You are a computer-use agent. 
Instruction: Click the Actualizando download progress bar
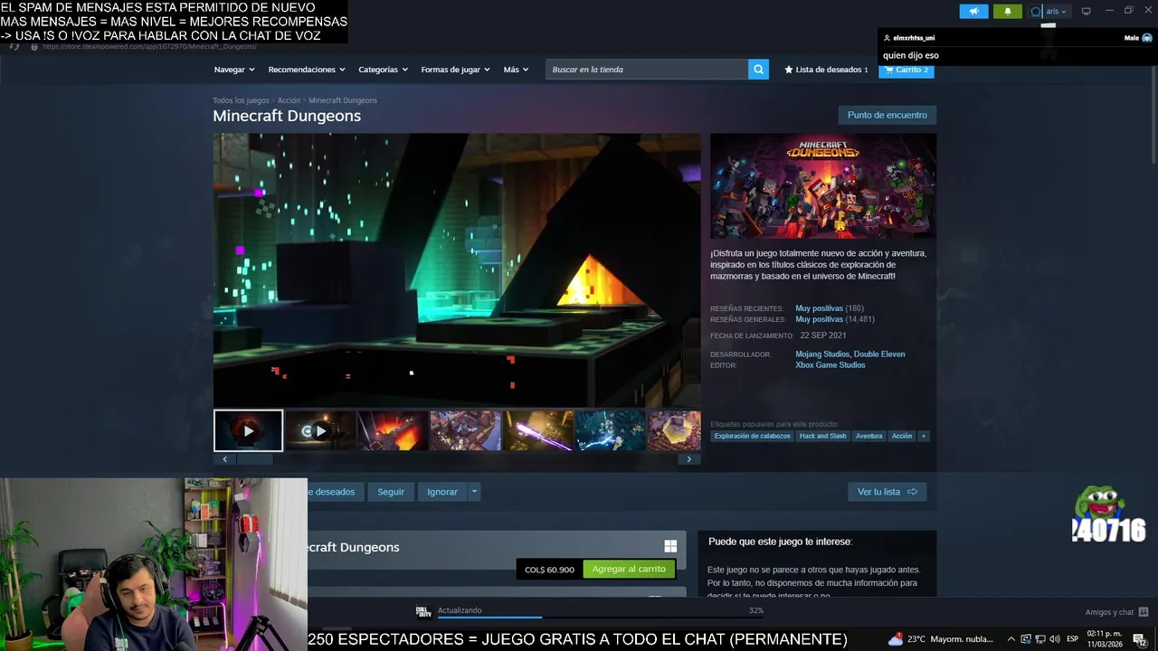point(601,618)
